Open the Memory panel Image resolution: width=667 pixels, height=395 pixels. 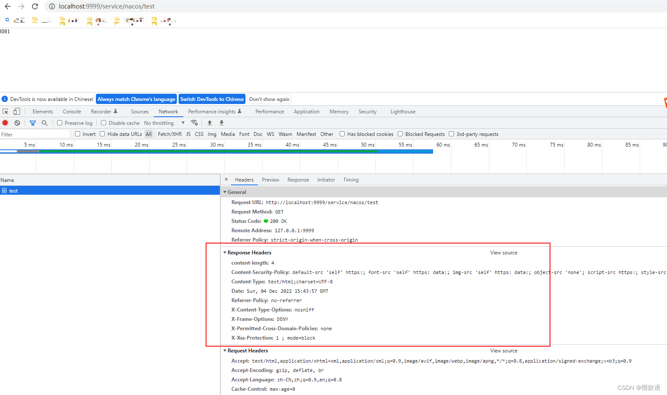click(339, 112)
